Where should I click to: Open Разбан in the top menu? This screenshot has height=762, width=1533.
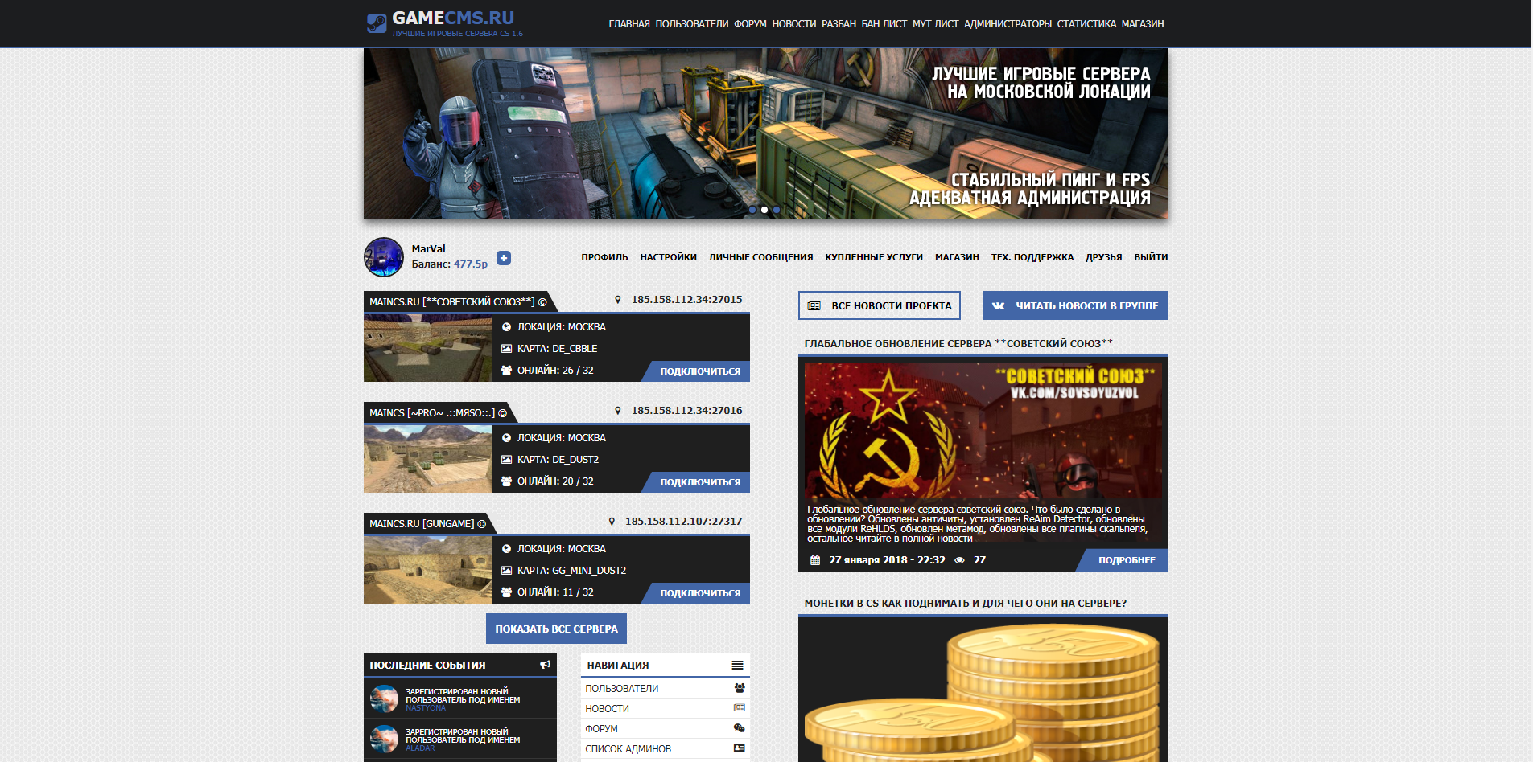click(x=839, y=24)
